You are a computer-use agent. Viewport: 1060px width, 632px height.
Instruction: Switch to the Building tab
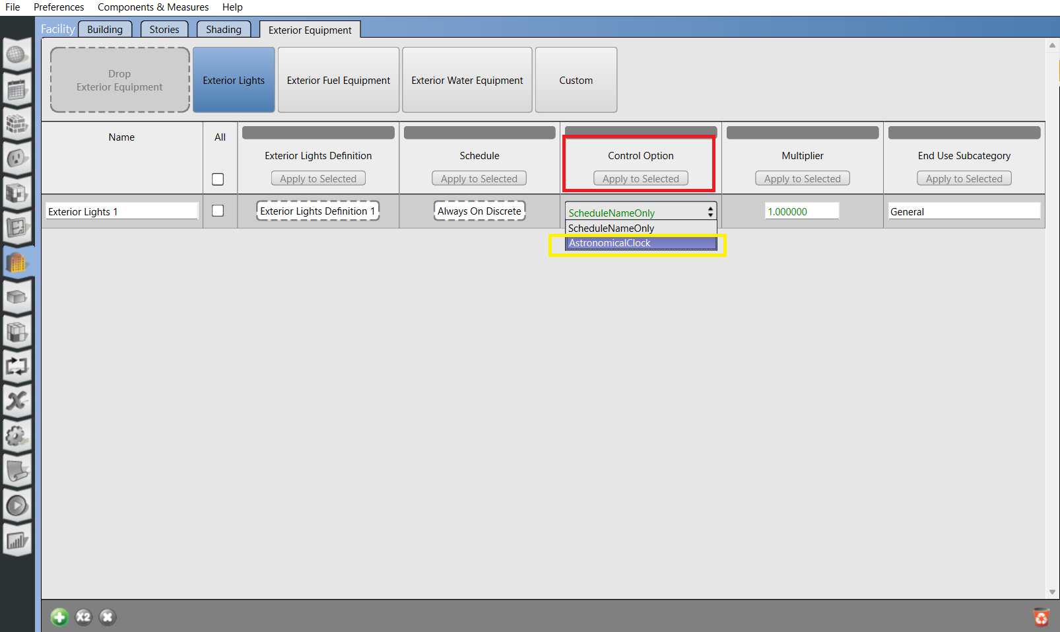(105, 30)
